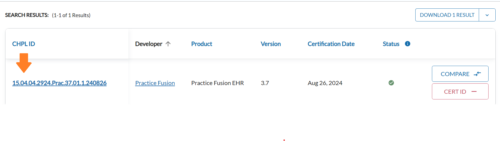Open CHPL ID 15.04.04.2924.Prac.37.01.1.240826 link

59,83
